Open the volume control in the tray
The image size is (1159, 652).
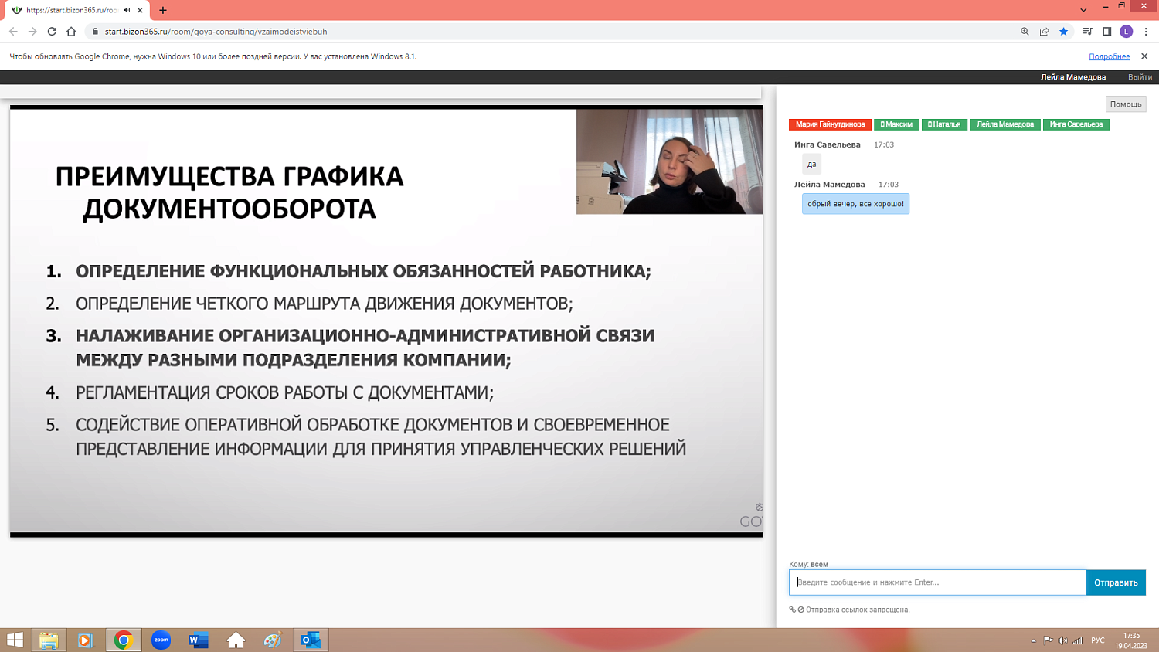tap(1063, 641)
